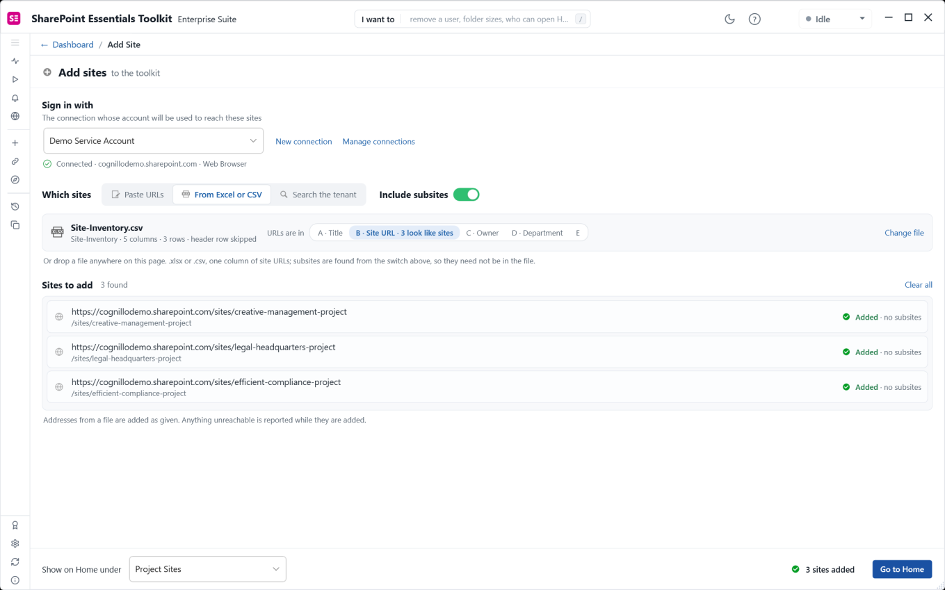
Task: Click Clear all link
Action: [x=919, y=285]
